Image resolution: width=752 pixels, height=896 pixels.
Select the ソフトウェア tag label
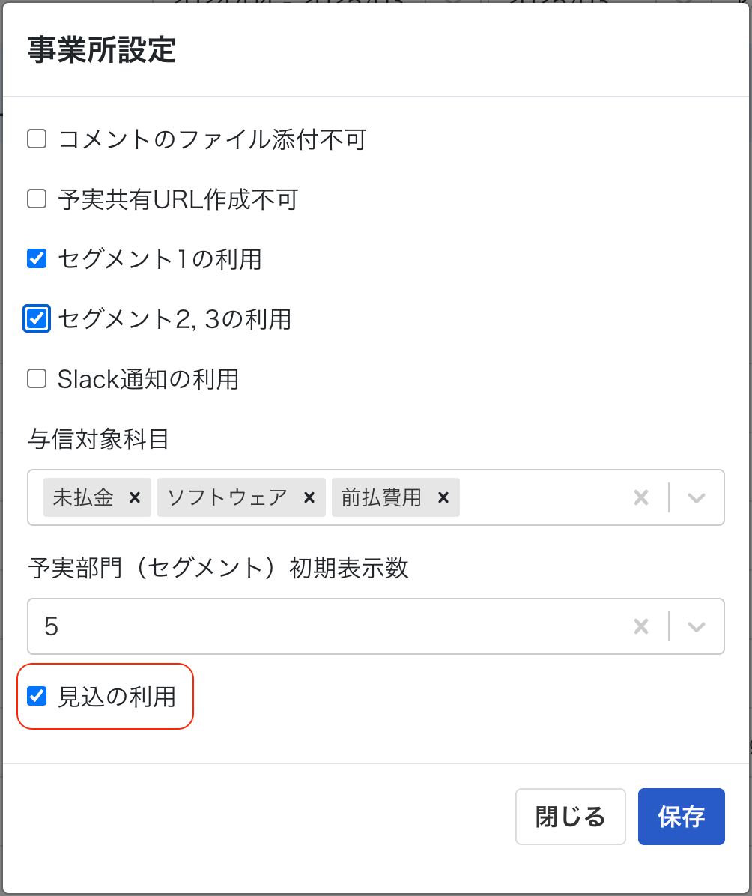tap(228, 497)
